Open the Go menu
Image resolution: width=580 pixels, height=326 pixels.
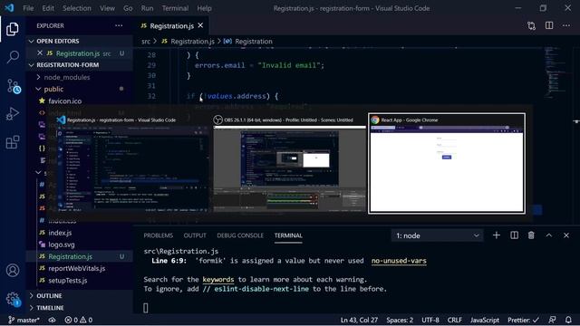tap(128, 8)
